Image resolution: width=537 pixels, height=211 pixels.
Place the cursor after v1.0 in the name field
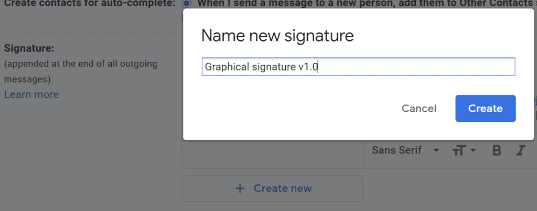click(318, 67)
